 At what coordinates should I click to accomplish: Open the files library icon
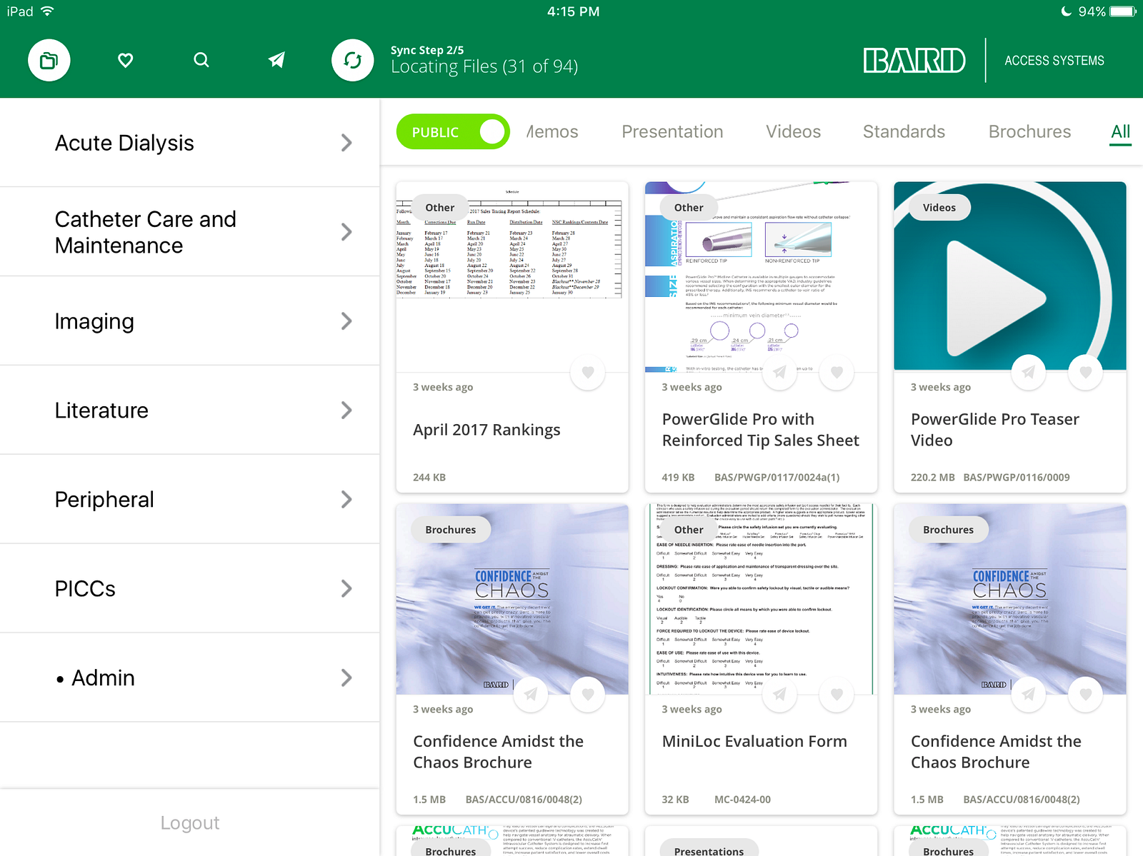(x=49, y=60)
